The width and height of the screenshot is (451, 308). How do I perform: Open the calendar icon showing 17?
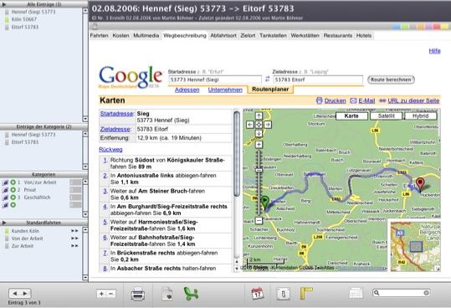click(x=258, y=294)
